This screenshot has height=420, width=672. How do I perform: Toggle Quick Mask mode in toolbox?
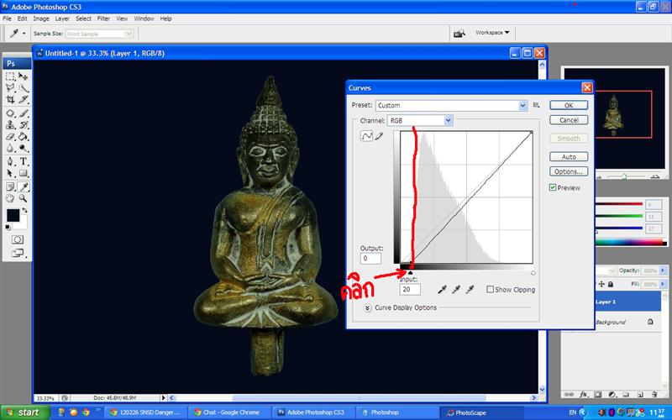tap(17, 239)
